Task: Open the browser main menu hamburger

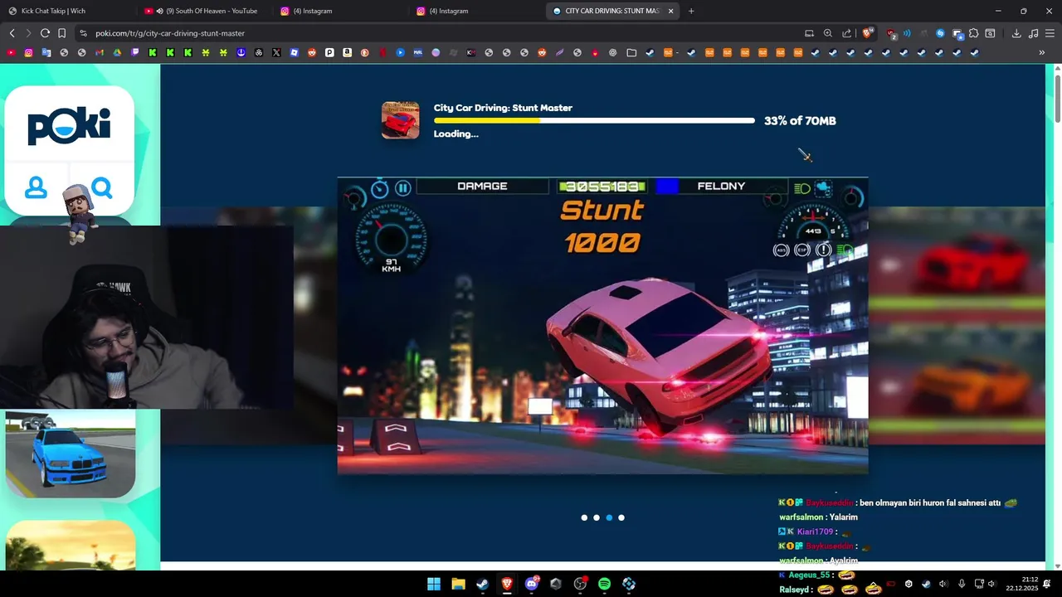Action: click(x=1050, y=33)
